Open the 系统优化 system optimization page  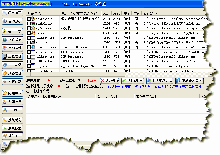point(12,120)
